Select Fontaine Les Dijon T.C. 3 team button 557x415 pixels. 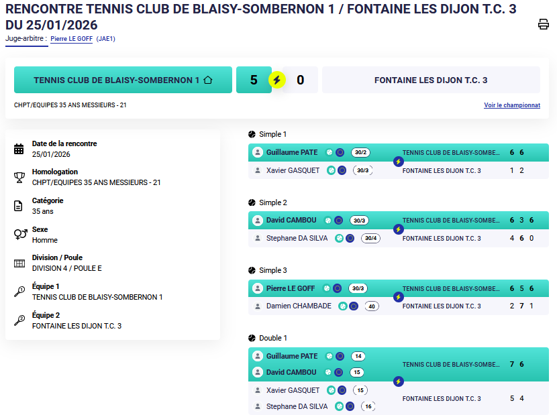point(431,80)
